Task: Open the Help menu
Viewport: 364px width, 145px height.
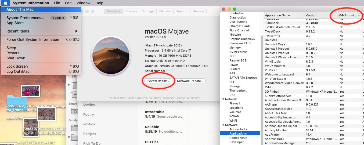Action: (99, 3)
